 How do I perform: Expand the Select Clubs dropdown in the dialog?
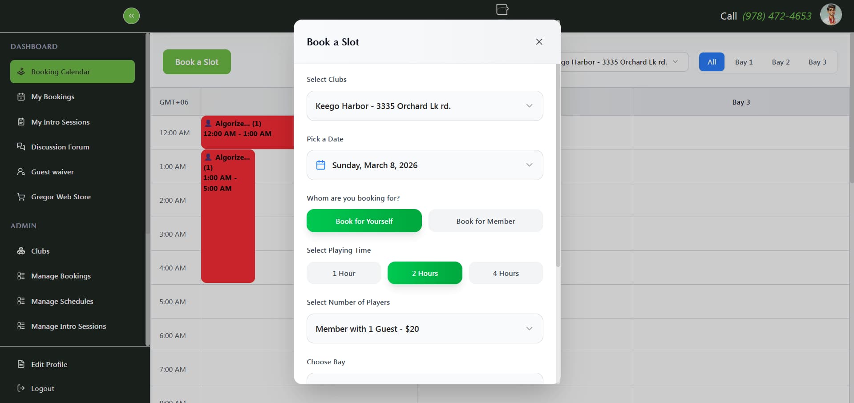pyautogui.click(x=425, y=106)
